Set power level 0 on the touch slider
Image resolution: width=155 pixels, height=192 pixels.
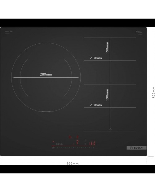58,148
